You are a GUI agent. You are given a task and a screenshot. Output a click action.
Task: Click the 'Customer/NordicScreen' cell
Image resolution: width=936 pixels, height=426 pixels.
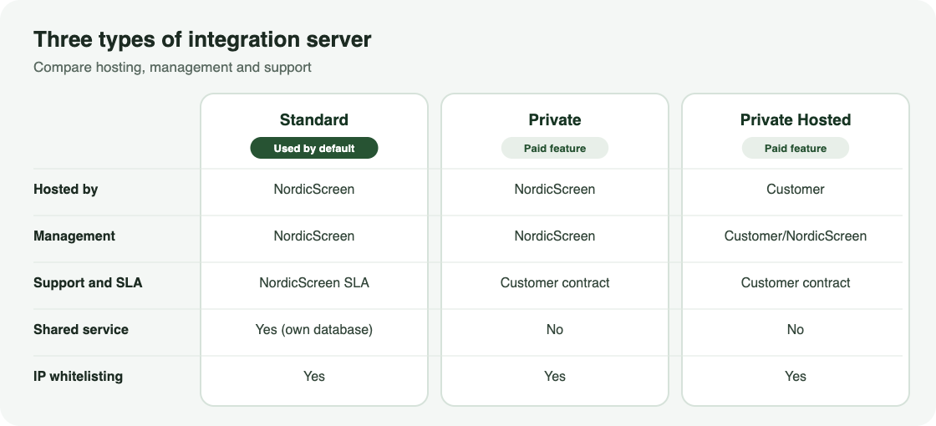pyautogui.click(x=795, y=236)
